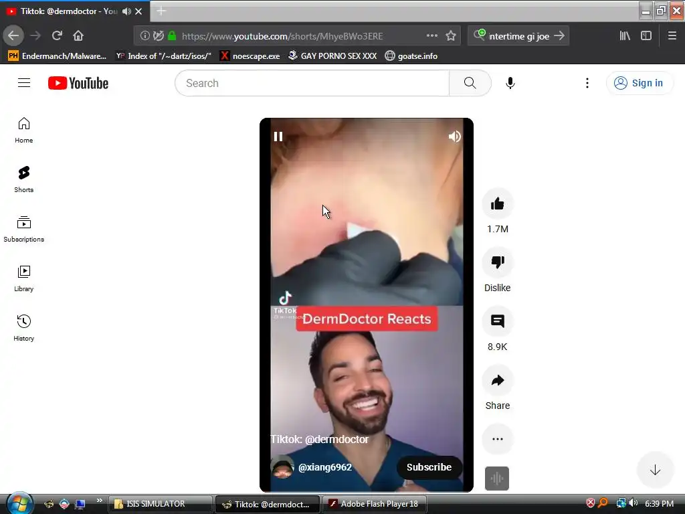Viewport: 685px width, 514px height.
Task: Submit browser search with arrow
Action: pyautogui.click(x=559, y=36)
